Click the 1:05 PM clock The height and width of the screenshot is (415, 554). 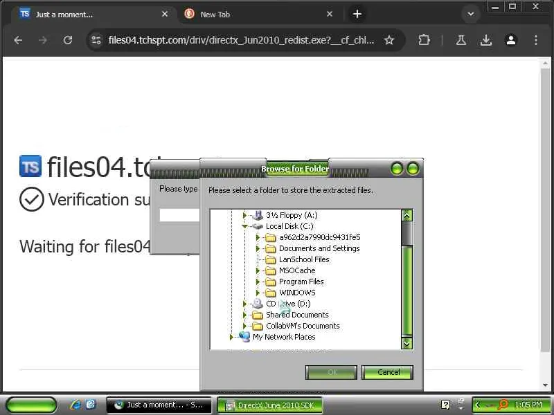coord(528,405)
